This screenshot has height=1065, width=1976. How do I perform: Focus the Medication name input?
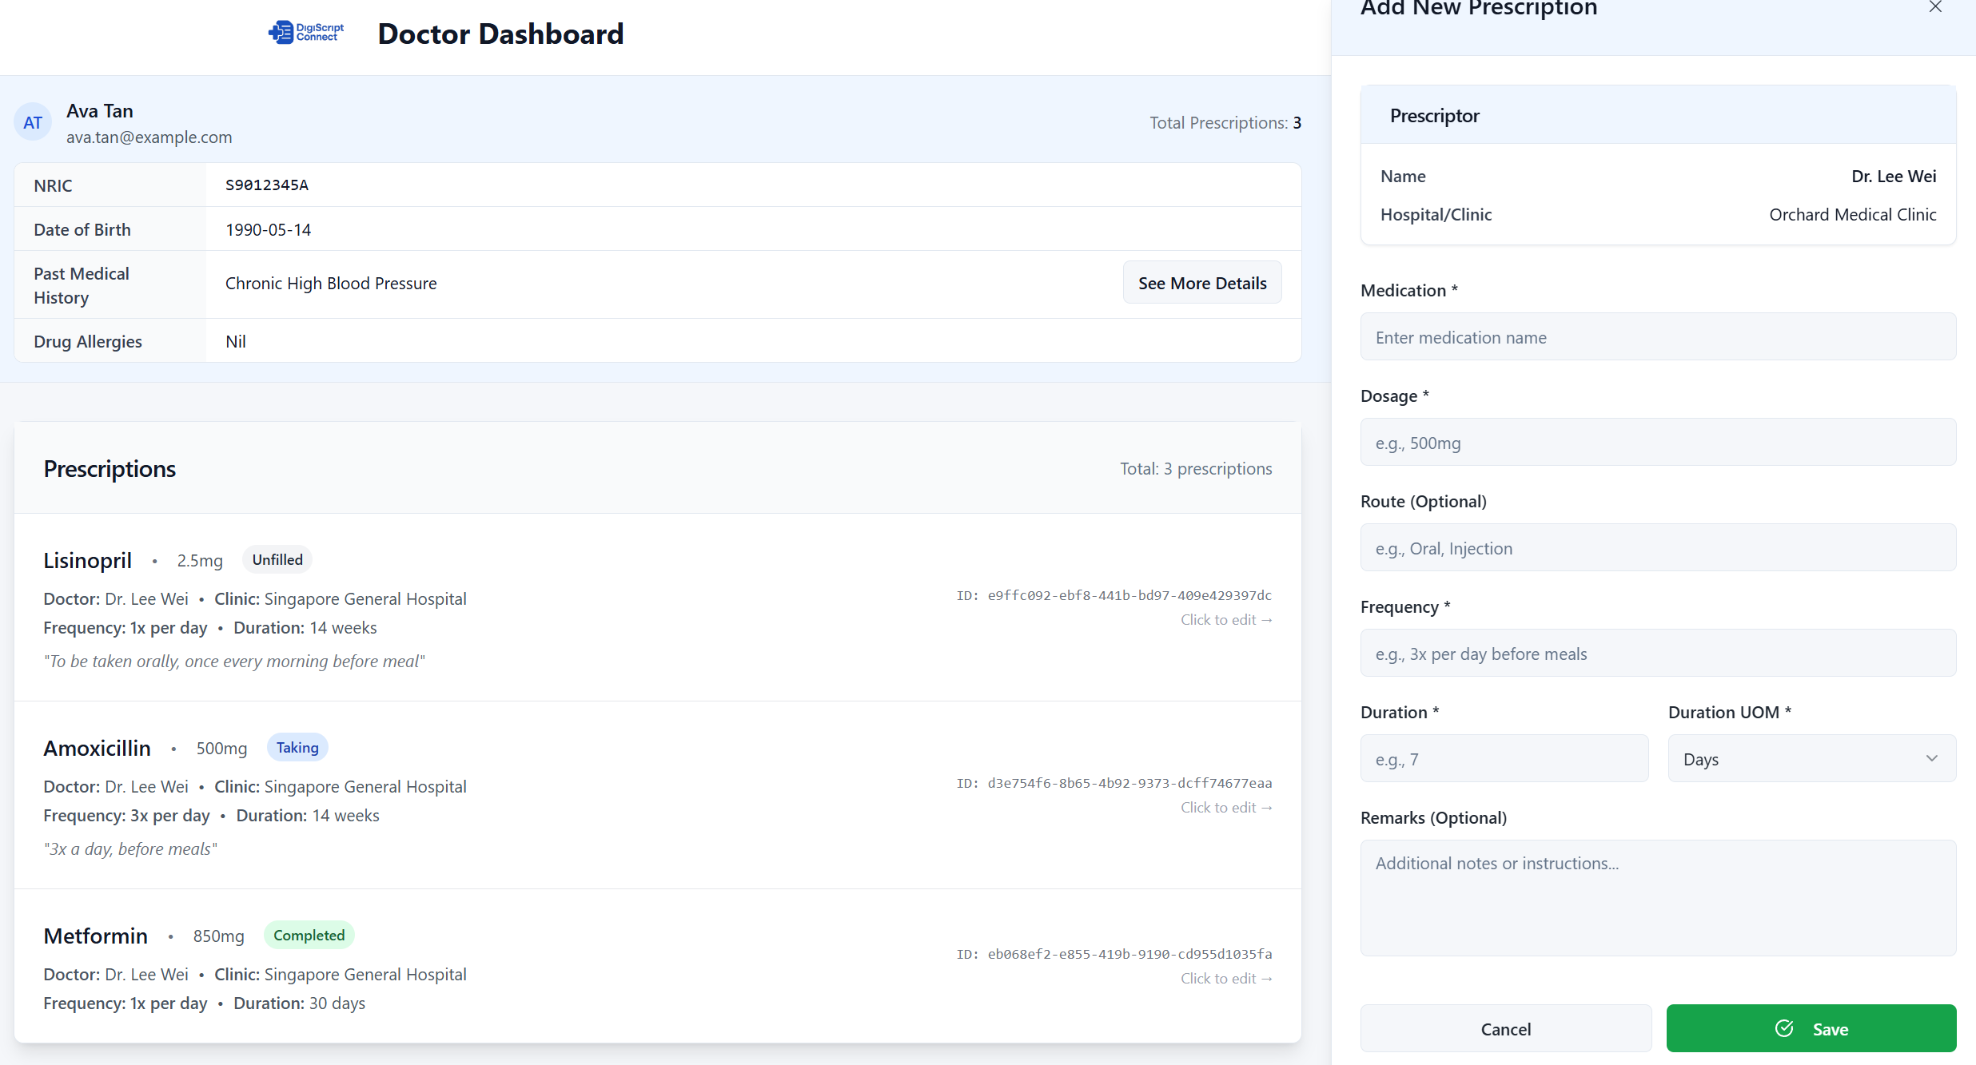click(x=1657, y=337)
